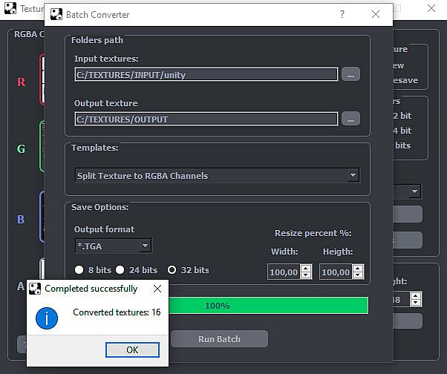Viewport: 447px width, 374px height.
Task: Increase the Heigth resize percent
Action: click(358, 269)
